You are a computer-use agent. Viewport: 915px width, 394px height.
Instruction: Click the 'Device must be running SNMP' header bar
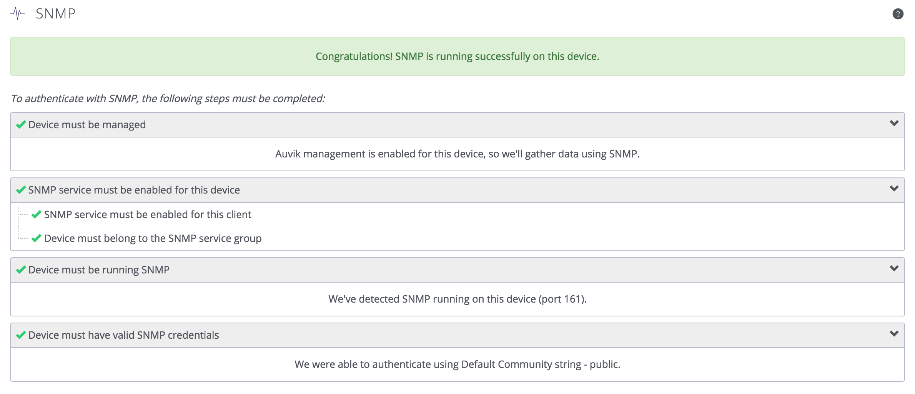(99, 270)
